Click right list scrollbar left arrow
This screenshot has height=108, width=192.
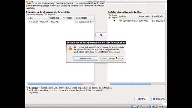point(109,84)
